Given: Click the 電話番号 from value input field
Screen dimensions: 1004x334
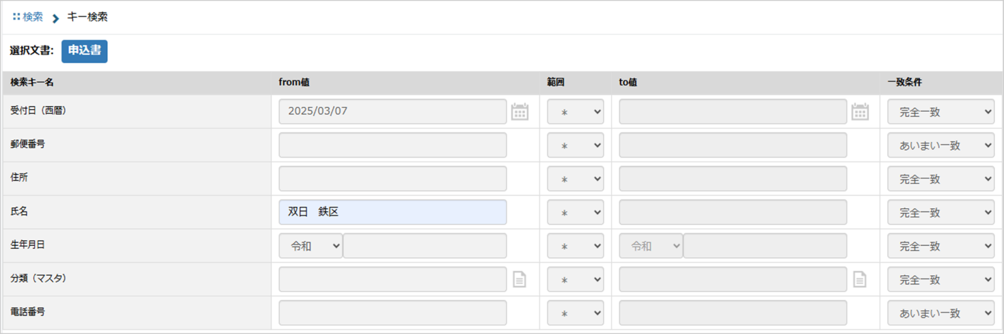Looking at the screenshot, I should [392, 313].
